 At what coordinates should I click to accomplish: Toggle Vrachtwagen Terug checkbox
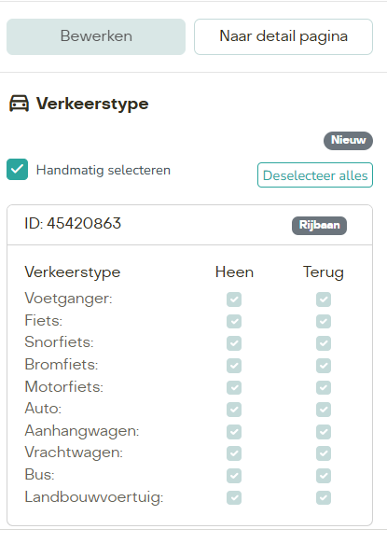tap(324, 453)
